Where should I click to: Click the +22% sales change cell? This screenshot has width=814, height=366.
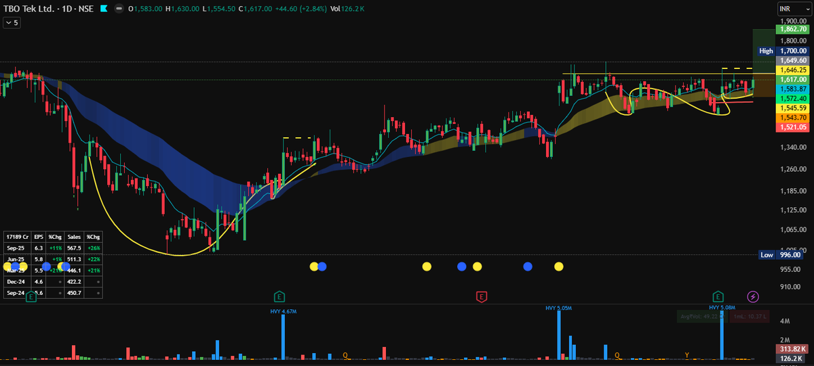(x=94, y=258)
